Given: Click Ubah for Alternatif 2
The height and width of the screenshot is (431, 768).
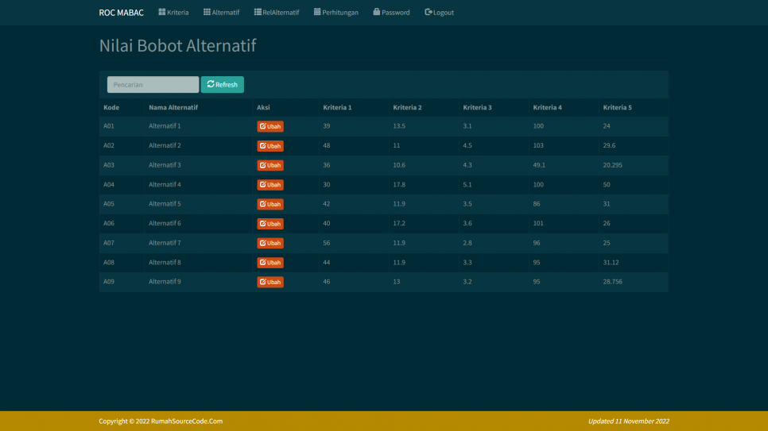Looking at the screenshot, I should (x=270, y=146).
